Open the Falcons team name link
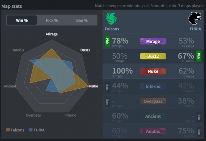206x141 pixels. (112, 29)
